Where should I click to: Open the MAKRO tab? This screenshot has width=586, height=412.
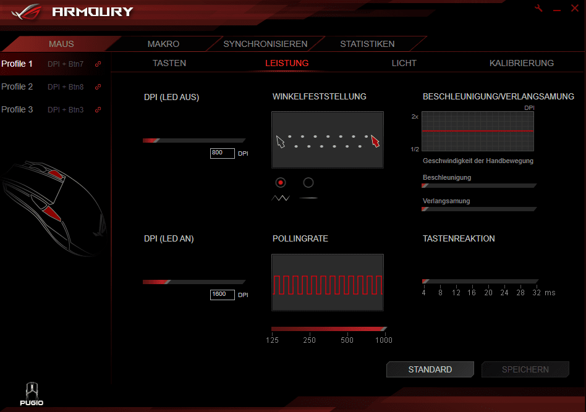click(163, 44)
